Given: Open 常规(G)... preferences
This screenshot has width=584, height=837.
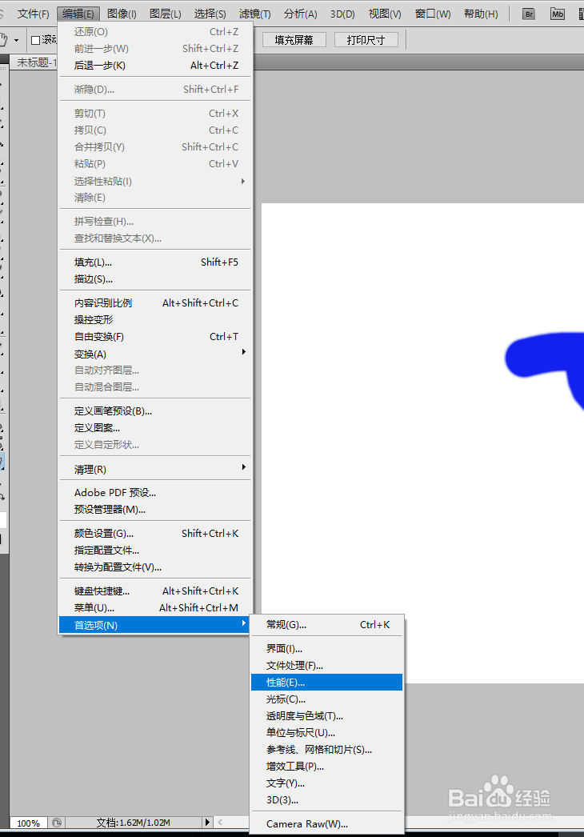Looking at the screenshot, I should pyautogui.click(x=326, y=624).
